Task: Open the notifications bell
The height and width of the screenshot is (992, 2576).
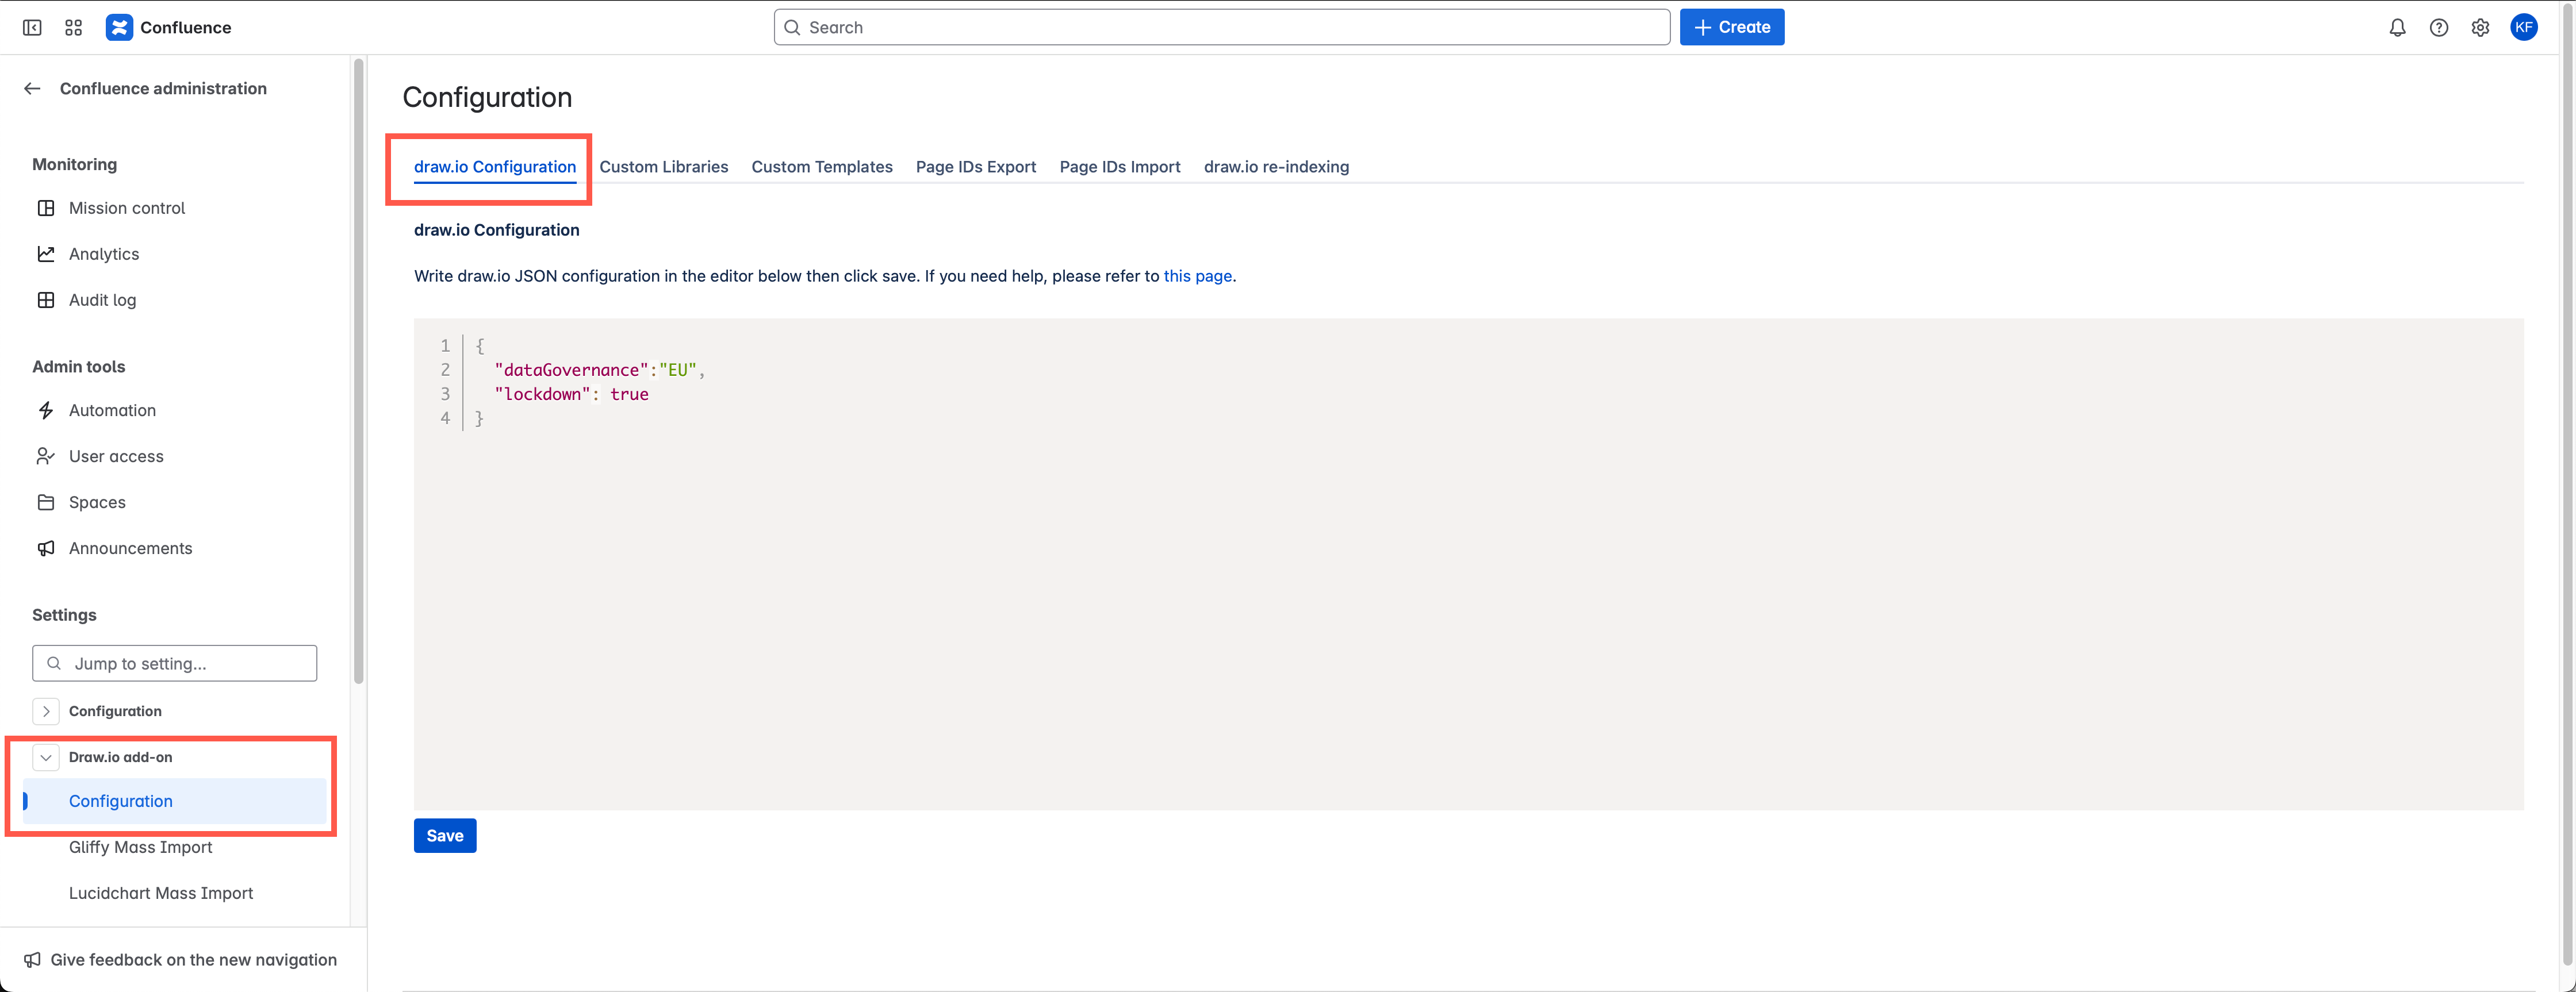Action: [2397, 27]
